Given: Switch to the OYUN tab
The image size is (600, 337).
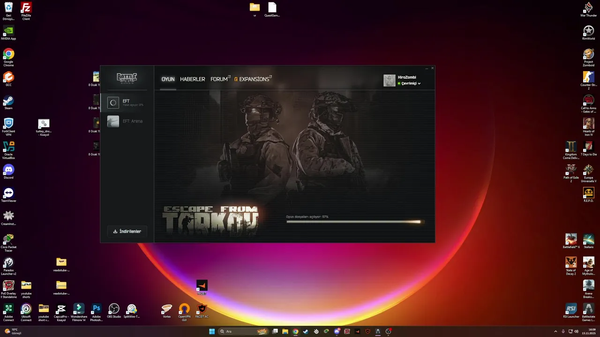Looking at the screenshot, I should point(168,79).
